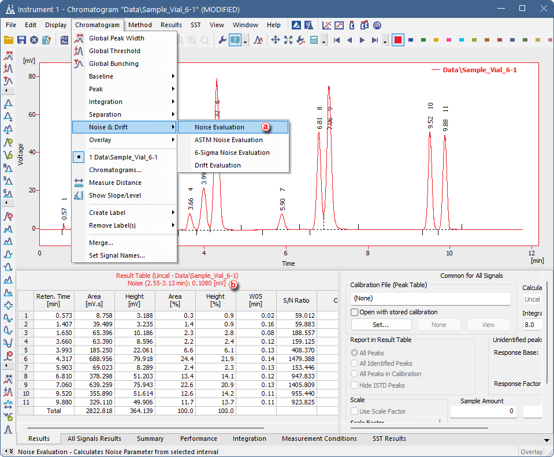The width and height of the screenshot is (554, 457).
Task: Select signal 1 Data\Sample_Vial_6-1 in menu
Action: [x=124, y=157]
